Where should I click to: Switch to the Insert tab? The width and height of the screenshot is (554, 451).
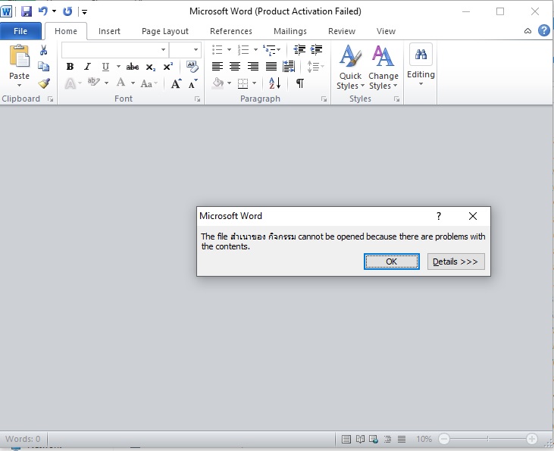pos(109,31)
